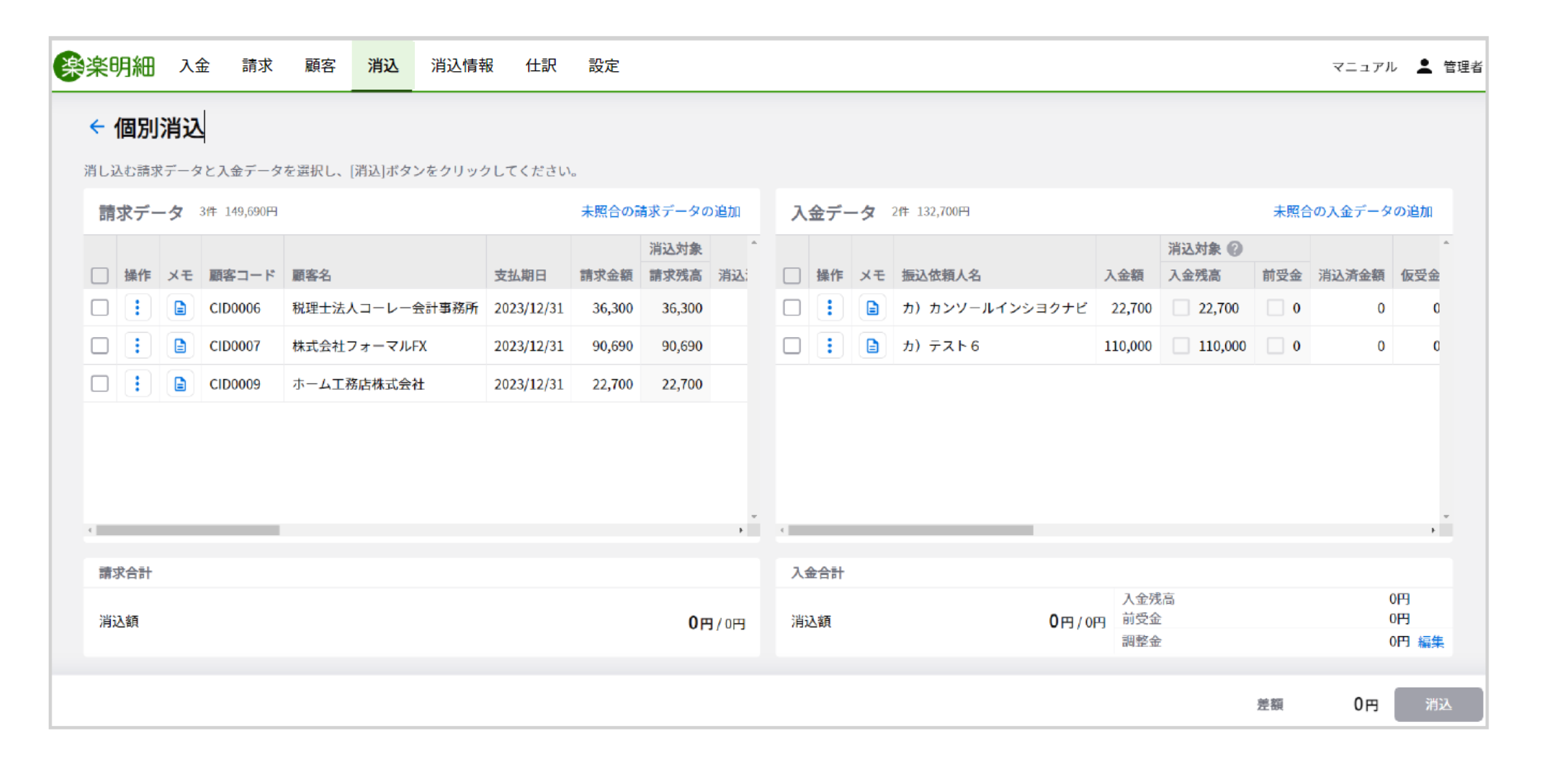
Task: Select the checkbox on the CID0007 row
Action: point(100,345)
